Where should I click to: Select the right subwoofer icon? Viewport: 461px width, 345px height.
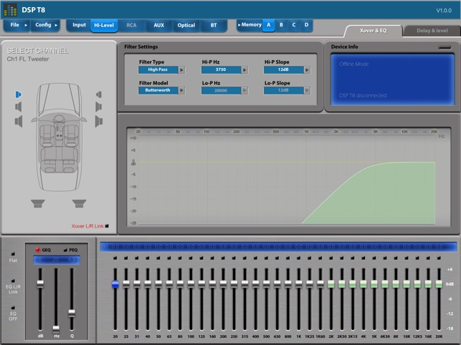coord(79,203)
